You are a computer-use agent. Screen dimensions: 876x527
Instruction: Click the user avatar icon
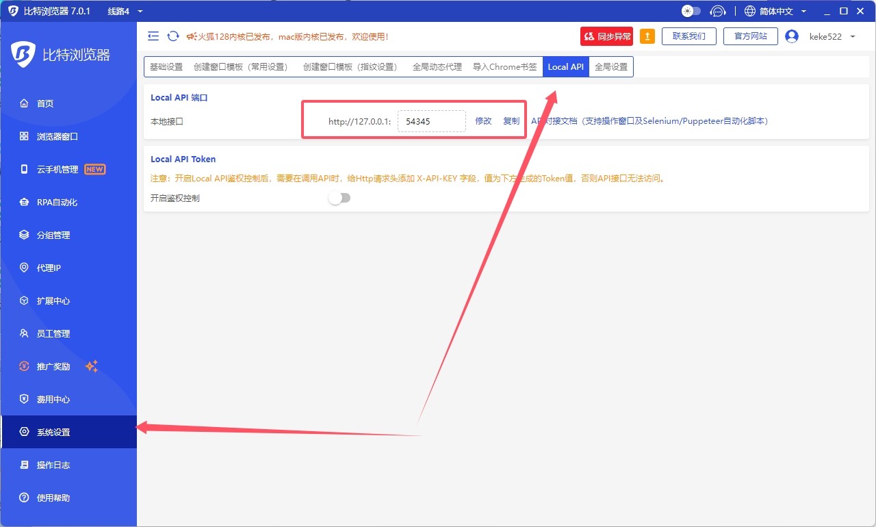click(792, 36)
